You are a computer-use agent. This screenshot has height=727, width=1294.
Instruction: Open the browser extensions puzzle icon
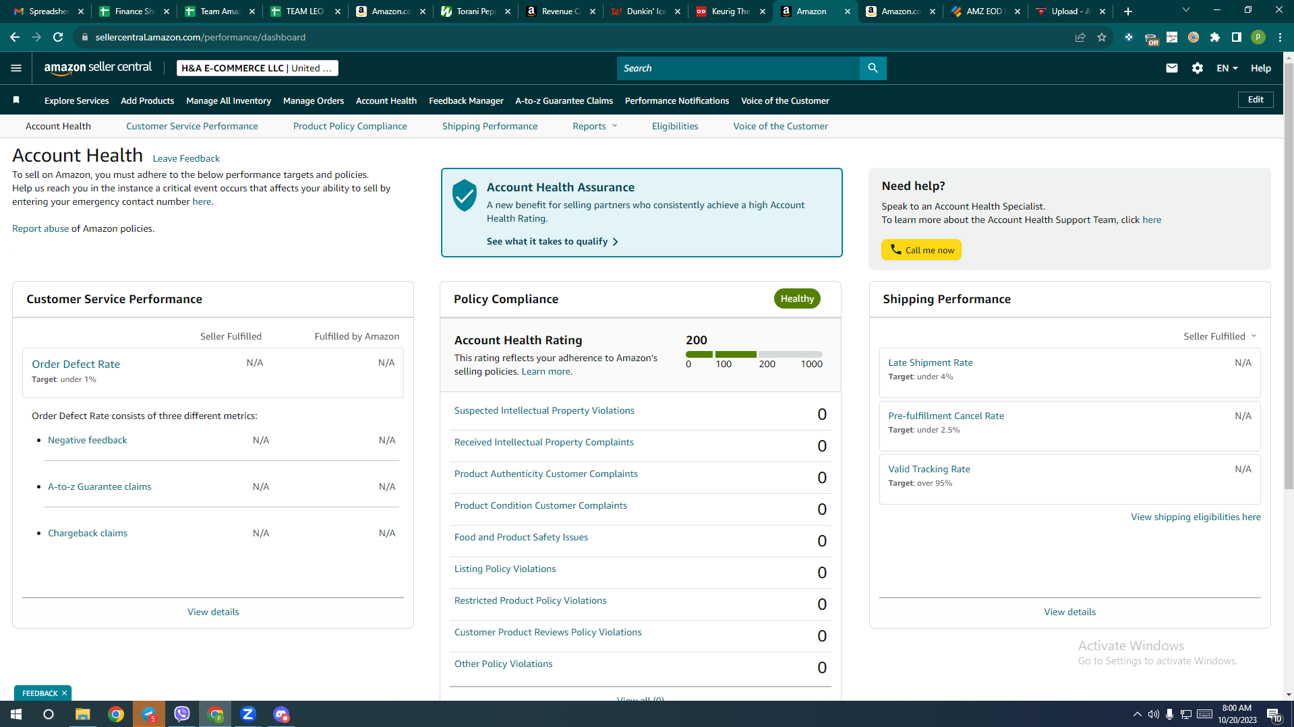(1215, 37)
